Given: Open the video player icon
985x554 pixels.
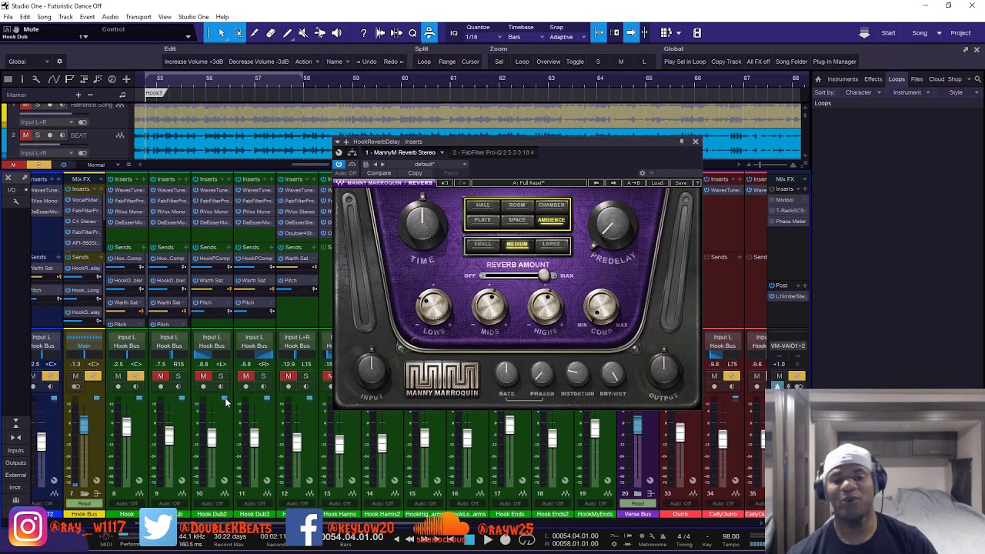Looking at the screenshot, I should coord(697,33).
